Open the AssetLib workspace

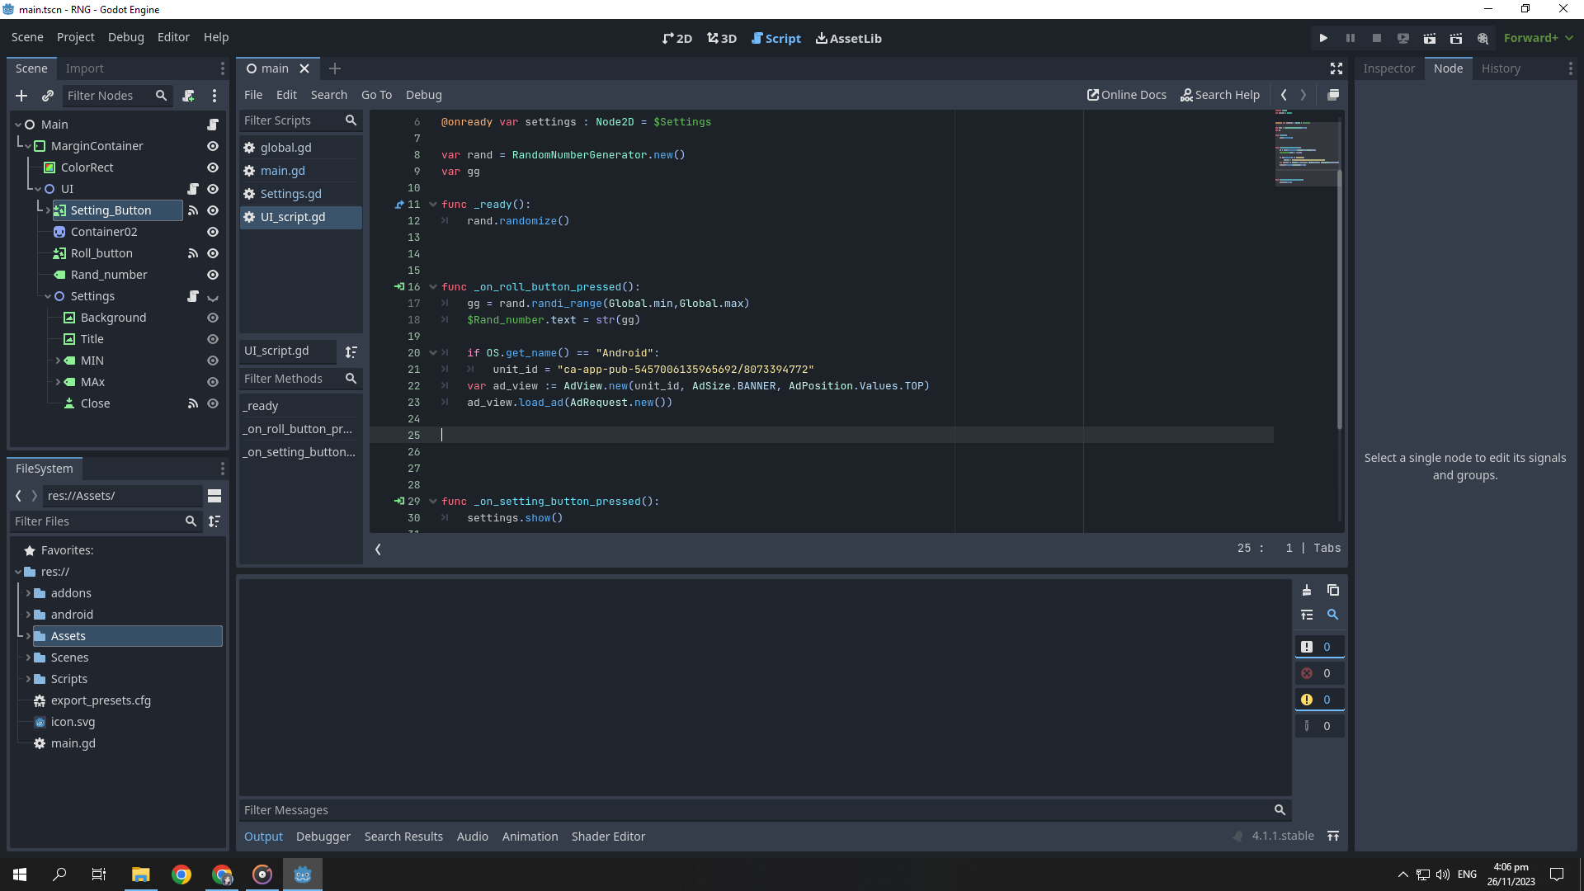click(849, 38)
